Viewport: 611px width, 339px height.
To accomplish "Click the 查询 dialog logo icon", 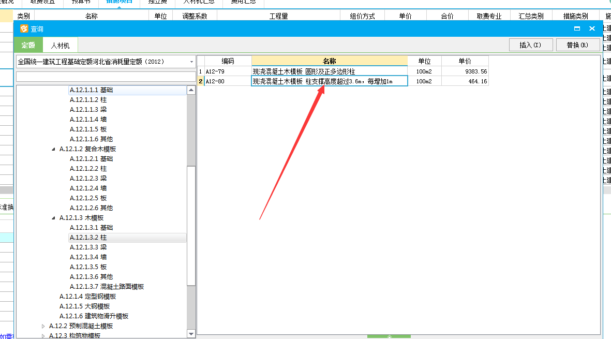I will point(24,29).
